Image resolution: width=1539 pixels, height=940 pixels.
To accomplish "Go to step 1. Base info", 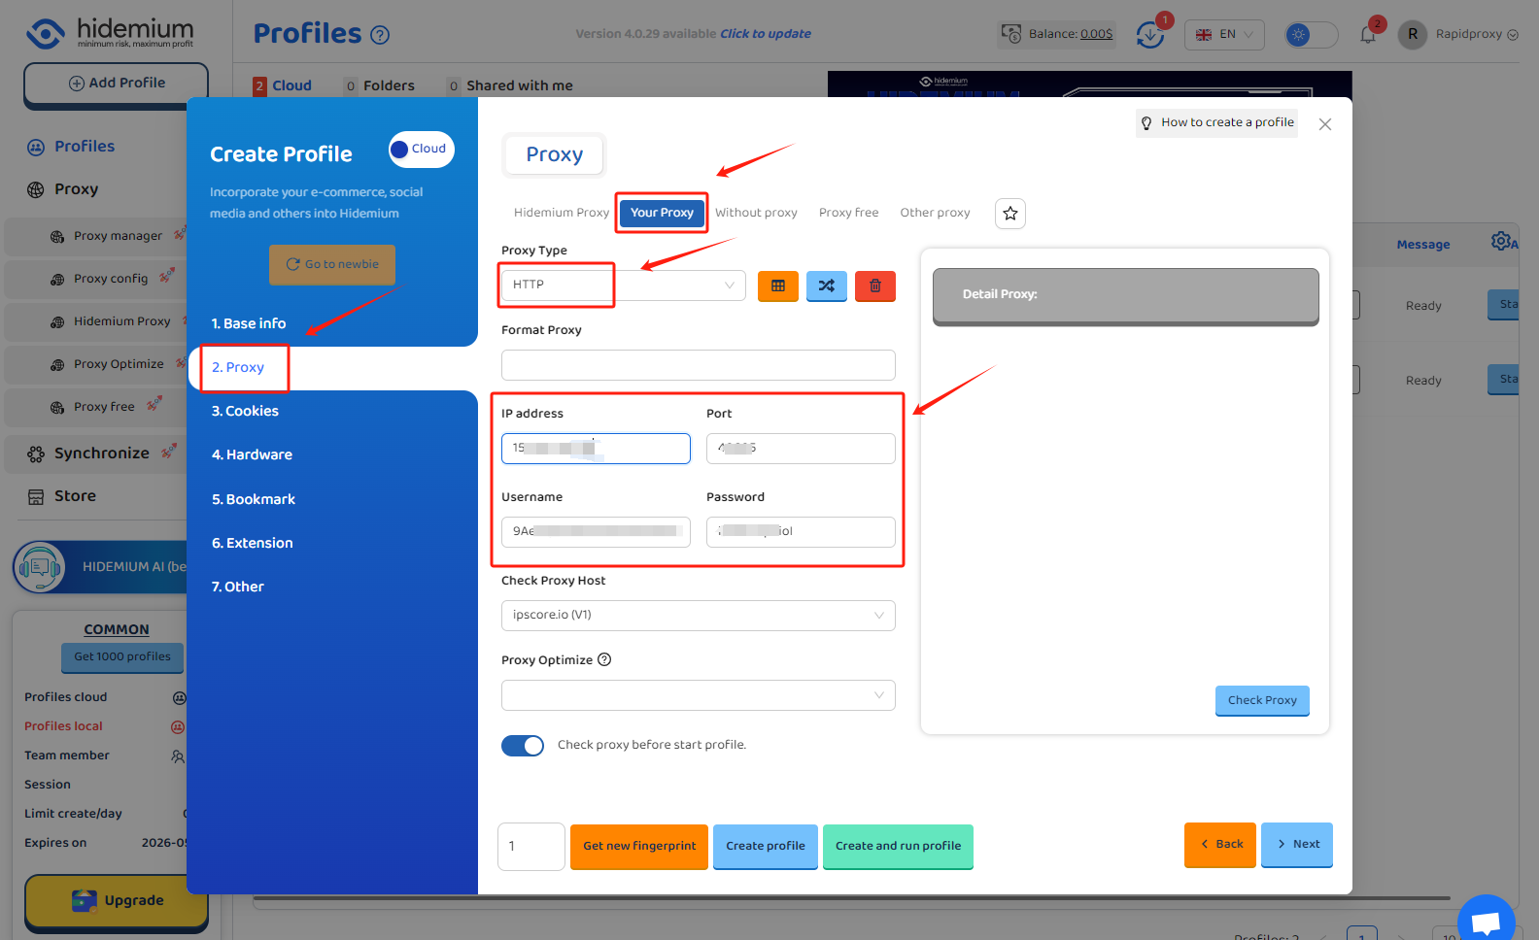I will pos(249,323).
